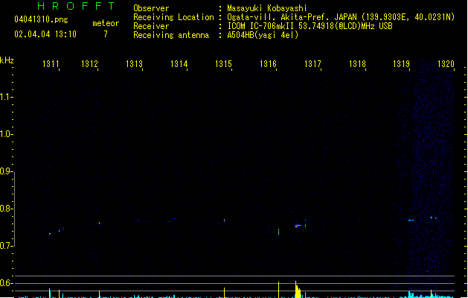Select observer name Masayuki Kobayashi
The width and height of the screenshot is (468, 298).
267,8
